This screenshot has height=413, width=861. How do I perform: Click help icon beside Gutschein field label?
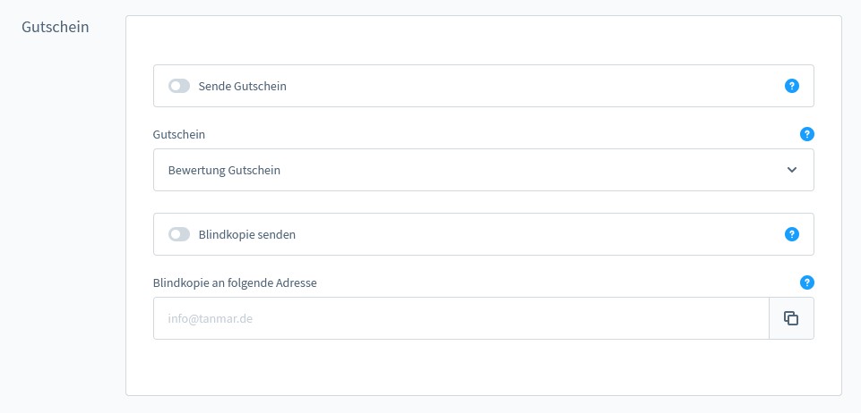(x=806, y=134)
